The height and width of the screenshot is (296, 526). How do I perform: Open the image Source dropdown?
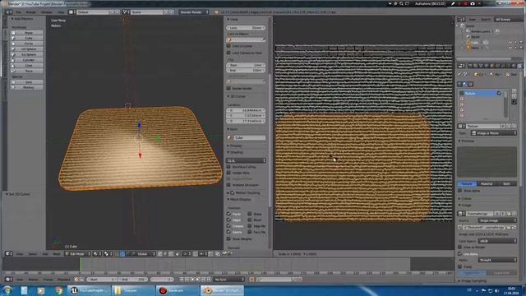coord(497,220)
